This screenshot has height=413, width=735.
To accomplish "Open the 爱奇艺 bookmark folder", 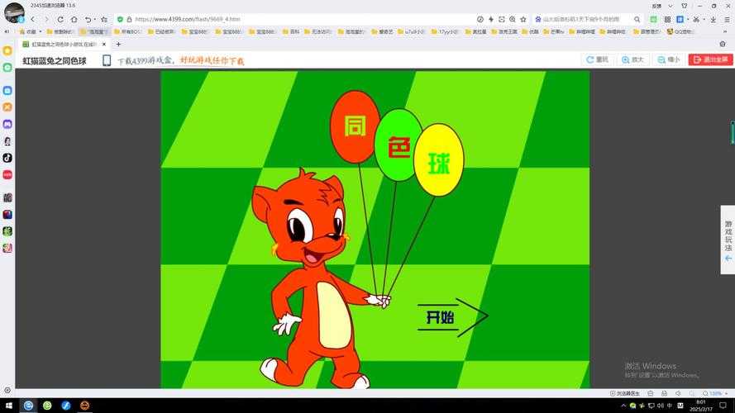I will [x=382, y=32].
